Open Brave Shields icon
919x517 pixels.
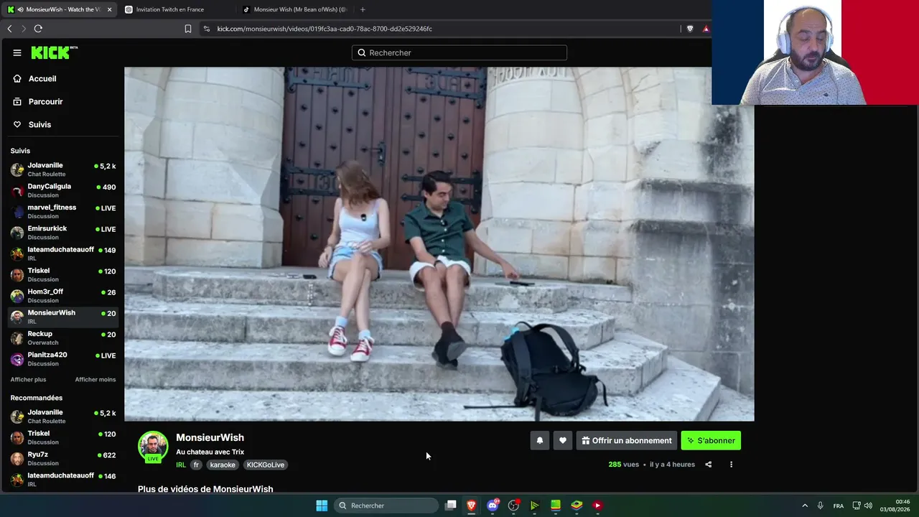coord(690,29)
